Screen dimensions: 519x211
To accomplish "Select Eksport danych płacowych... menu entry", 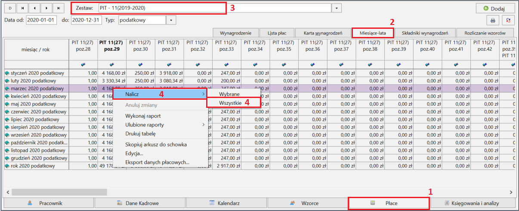I will 161,162.
